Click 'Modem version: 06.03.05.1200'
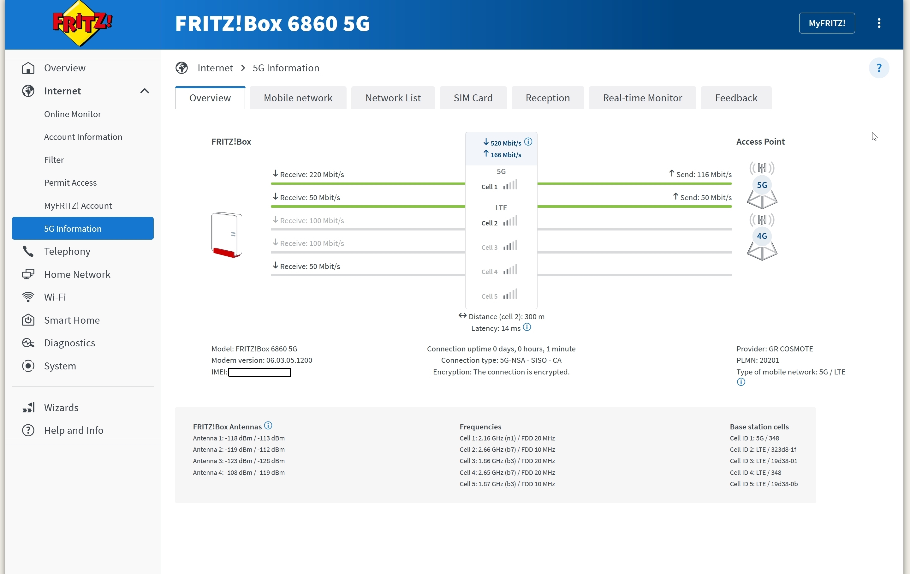Image resolution: width=910 pixels, height=574 pixels. point(262,360)
